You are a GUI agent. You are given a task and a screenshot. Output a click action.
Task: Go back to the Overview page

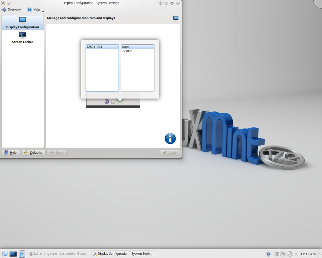(11, 9)
